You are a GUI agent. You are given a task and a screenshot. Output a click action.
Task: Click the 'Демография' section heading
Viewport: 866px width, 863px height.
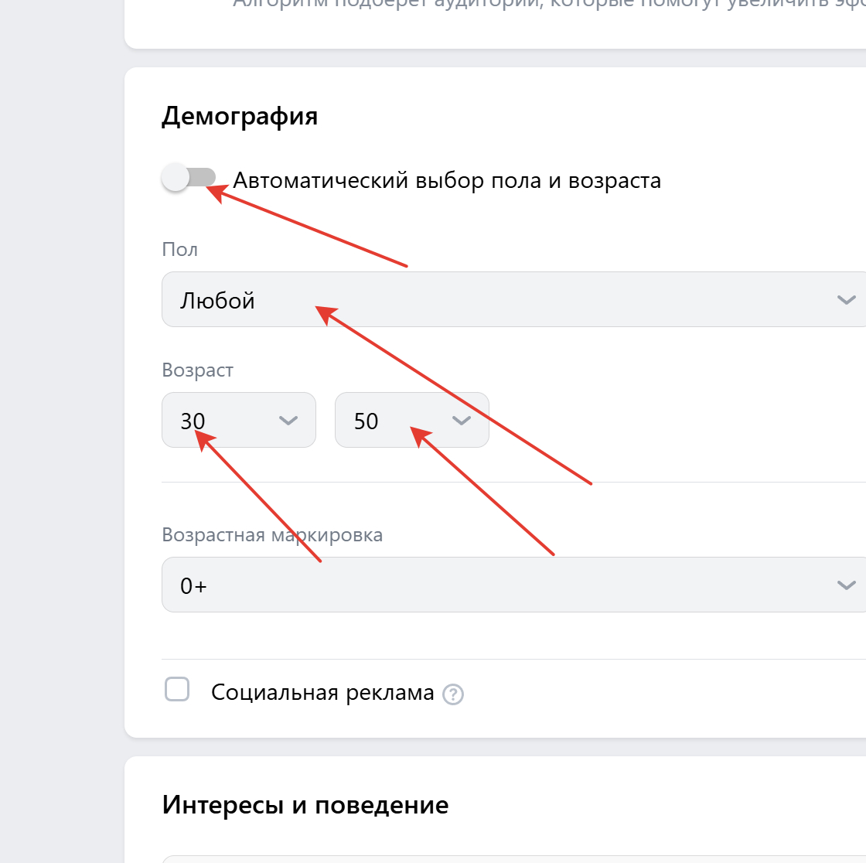pos(240,116)
